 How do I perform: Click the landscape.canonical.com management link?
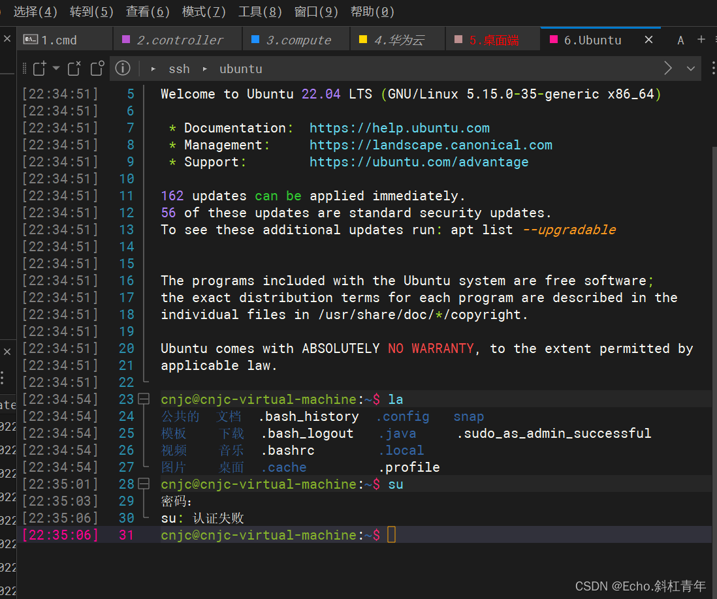click(430, 145)
